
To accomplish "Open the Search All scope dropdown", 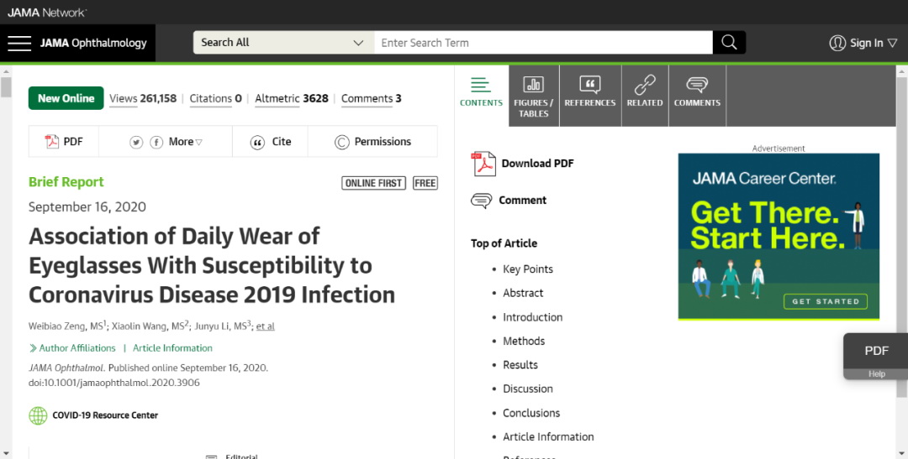I will 283,42.
